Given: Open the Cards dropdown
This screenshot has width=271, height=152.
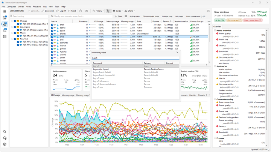Looking at the screenshot, I should click(117, 11).
